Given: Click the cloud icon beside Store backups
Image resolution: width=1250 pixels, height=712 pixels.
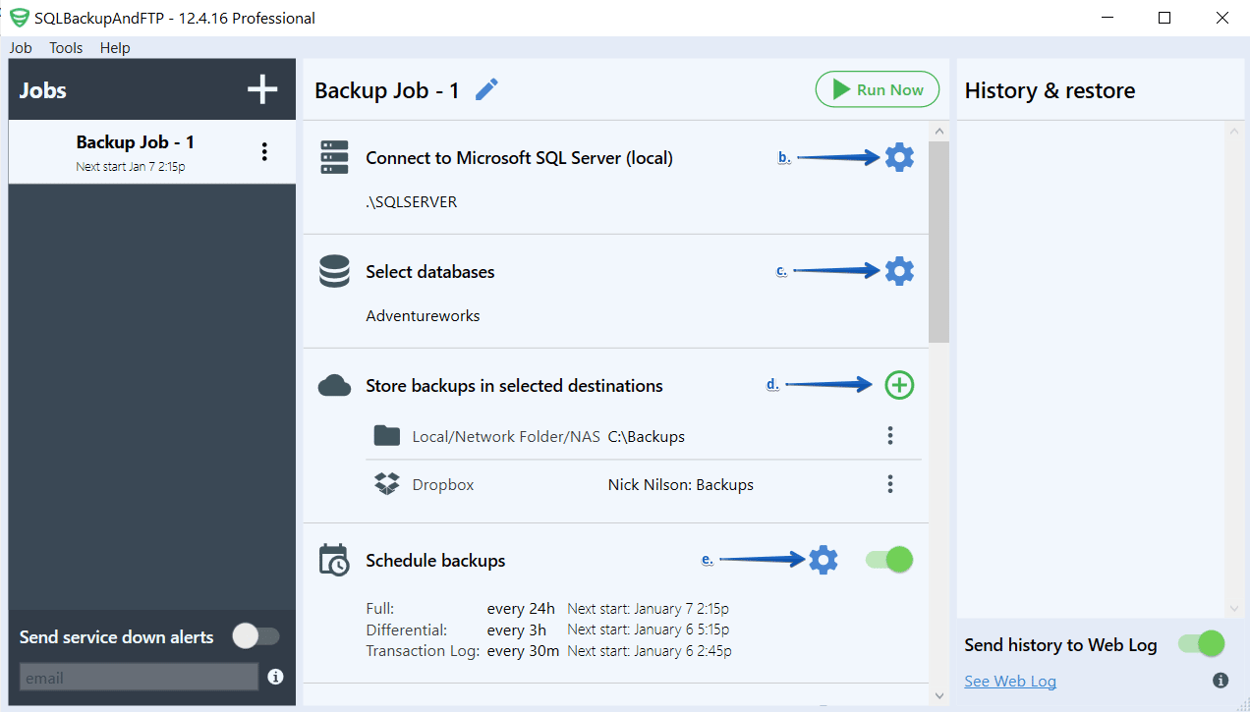Looking at the screenshot, I should coord(335,385).
